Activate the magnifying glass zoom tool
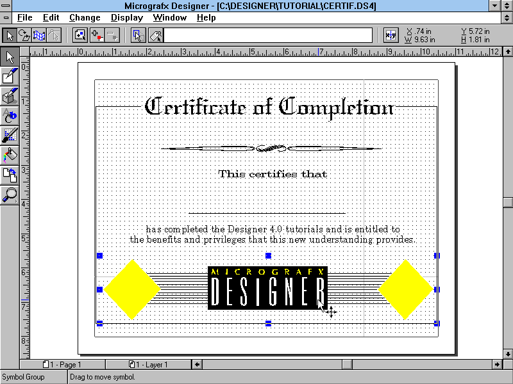This screenshot has height=384, width=513. pos(10,195)
